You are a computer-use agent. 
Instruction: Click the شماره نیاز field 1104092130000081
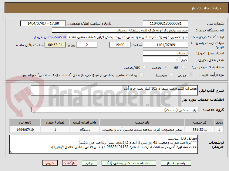pos(166,24)
